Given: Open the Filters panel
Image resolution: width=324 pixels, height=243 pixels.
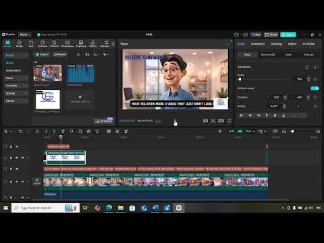Looking at the screenshot, I should tap(92, 44).
